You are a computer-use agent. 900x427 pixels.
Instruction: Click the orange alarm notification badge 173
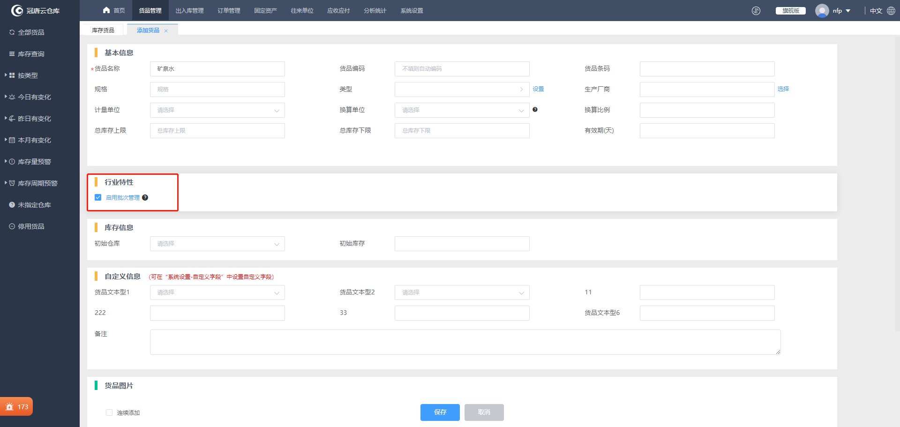(16, 407)
